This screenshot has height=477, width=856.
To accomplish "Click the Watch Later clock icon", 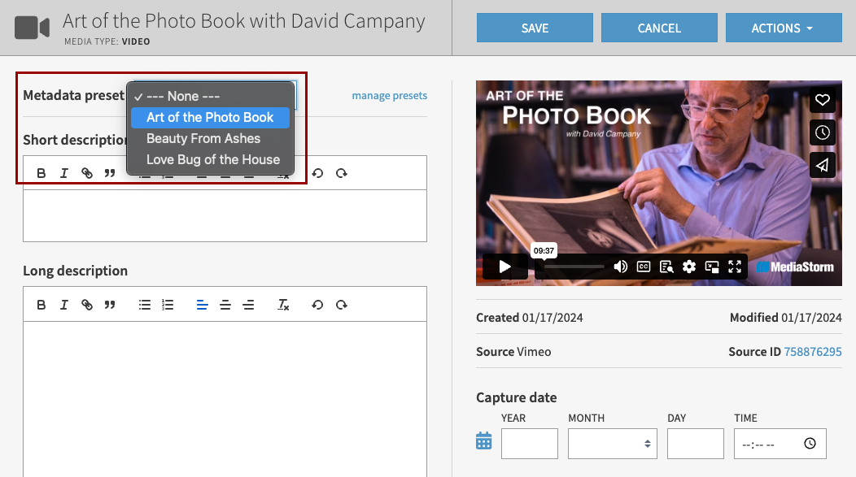I will (823, 132).
